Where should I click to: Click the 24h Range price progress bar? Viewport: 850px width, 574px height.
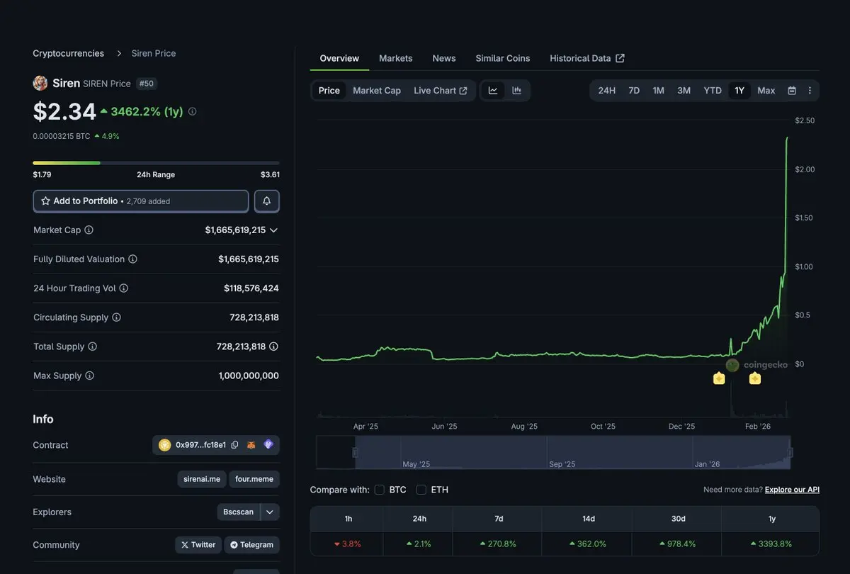click(156, 163)
